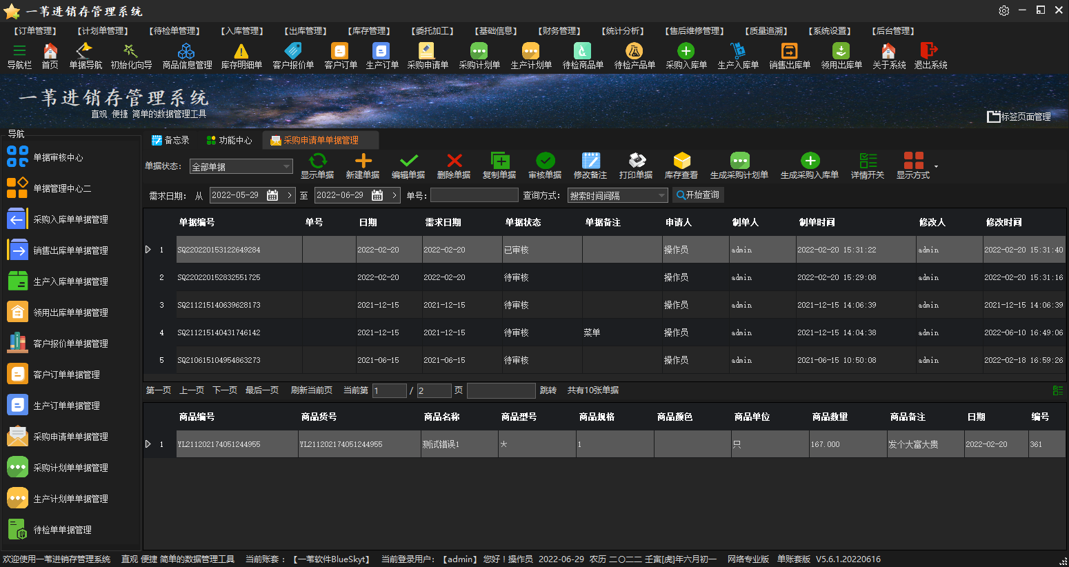This screenshot has height=567, width=1069.
Task: Open 销售出库单单据管理 in sidebar
Action: pos(58,250)
